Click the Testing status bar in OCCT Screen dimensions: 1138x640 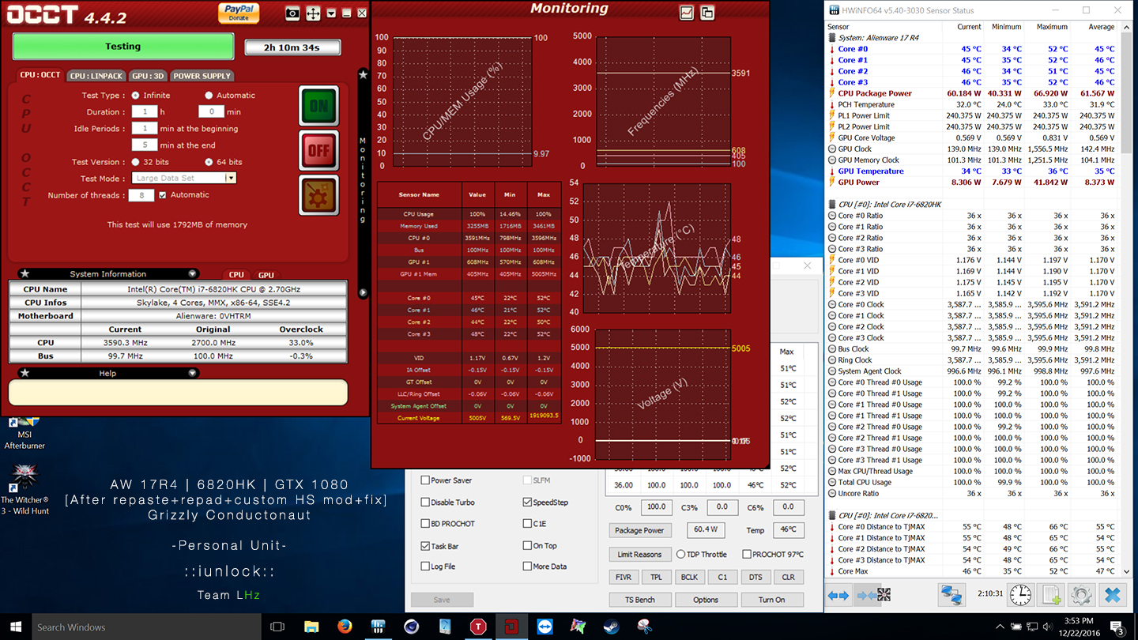(x=123, y=47)
